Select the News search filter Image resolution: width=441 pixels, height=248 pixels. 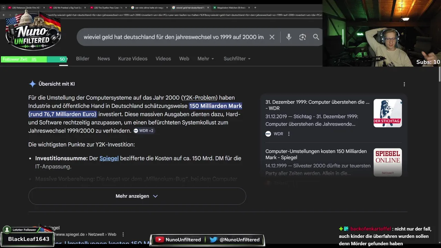104,59
